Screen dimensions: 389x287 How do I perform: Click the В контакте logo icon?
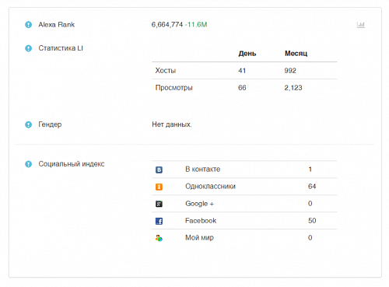click(x=159, y=170)
